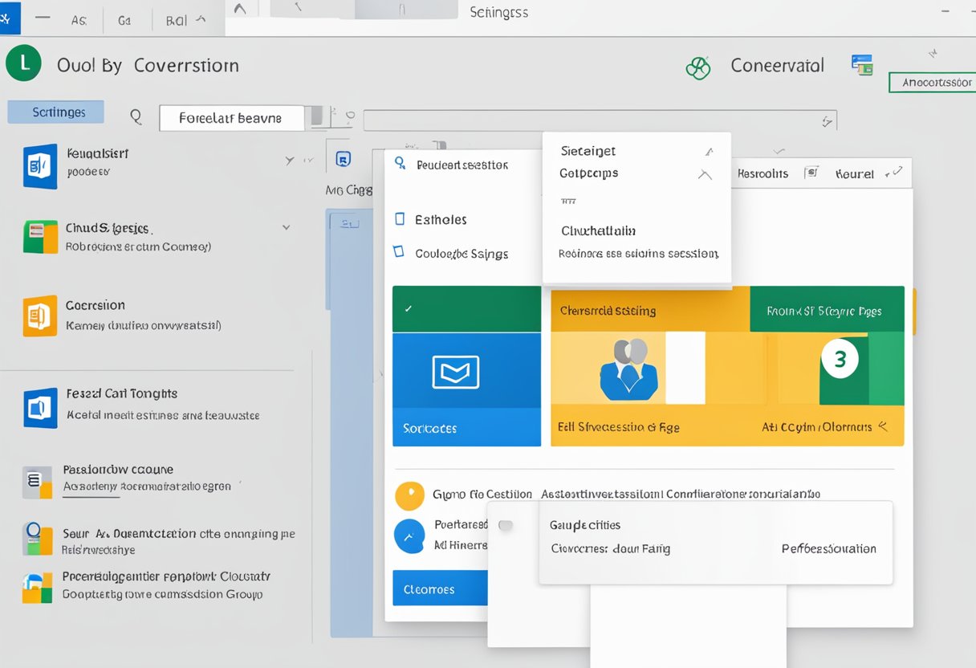Select the orange Goerciion icon in sidebar
This screenshot has height=668, width=976.
[40, 316]
